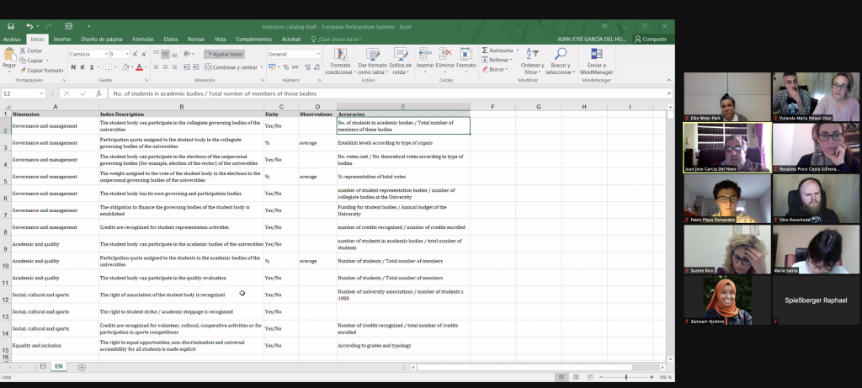Toggle bold N formatting button
Screen dimensions: 862x388
point(72,67)
